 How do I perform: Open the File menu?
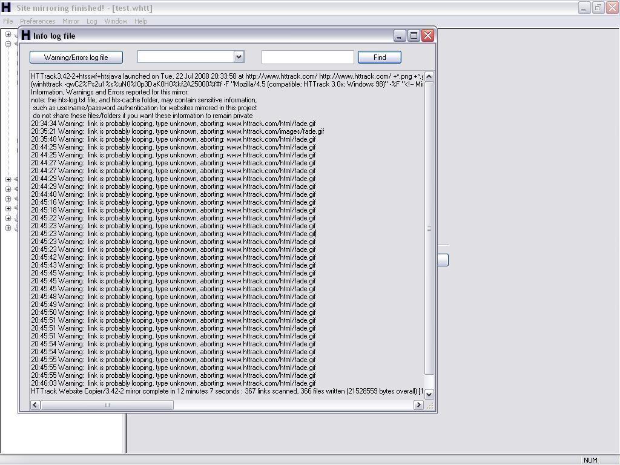[x=8, y=21]
